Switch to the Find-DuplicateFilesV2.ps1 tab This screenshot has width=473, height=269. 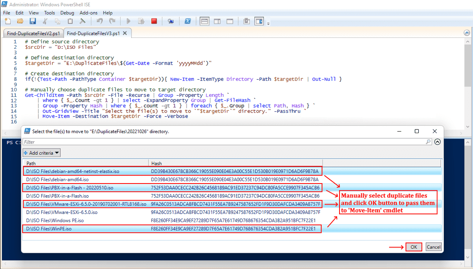pyautogui.click(x=33, y=33)
